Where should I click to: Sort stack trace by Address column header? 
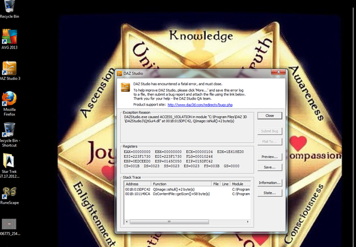138,184
